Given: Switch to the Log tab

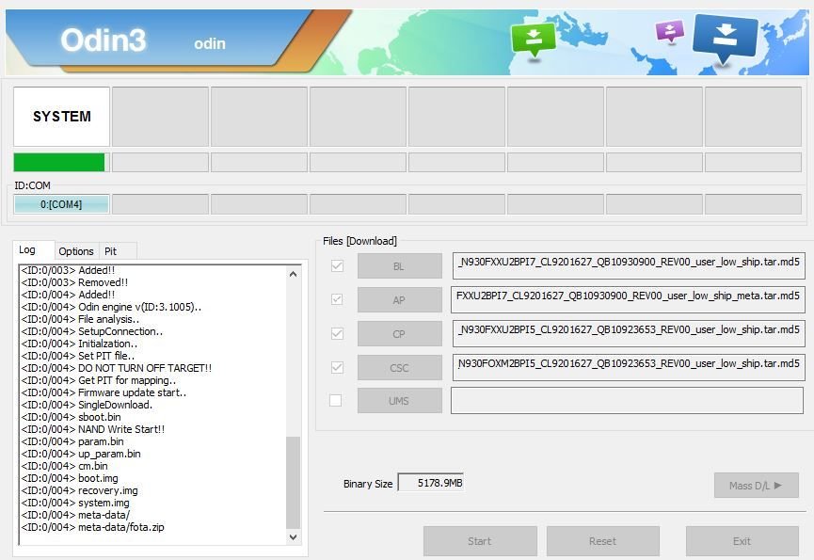Looking at the screenshot, I should [27, 249].
